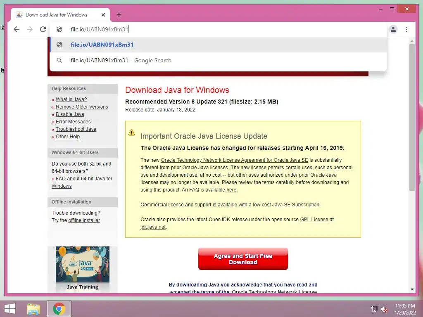This screenshot has width=423, height=317.
Task: Click the network tray icon
Action: click(374, 309)
